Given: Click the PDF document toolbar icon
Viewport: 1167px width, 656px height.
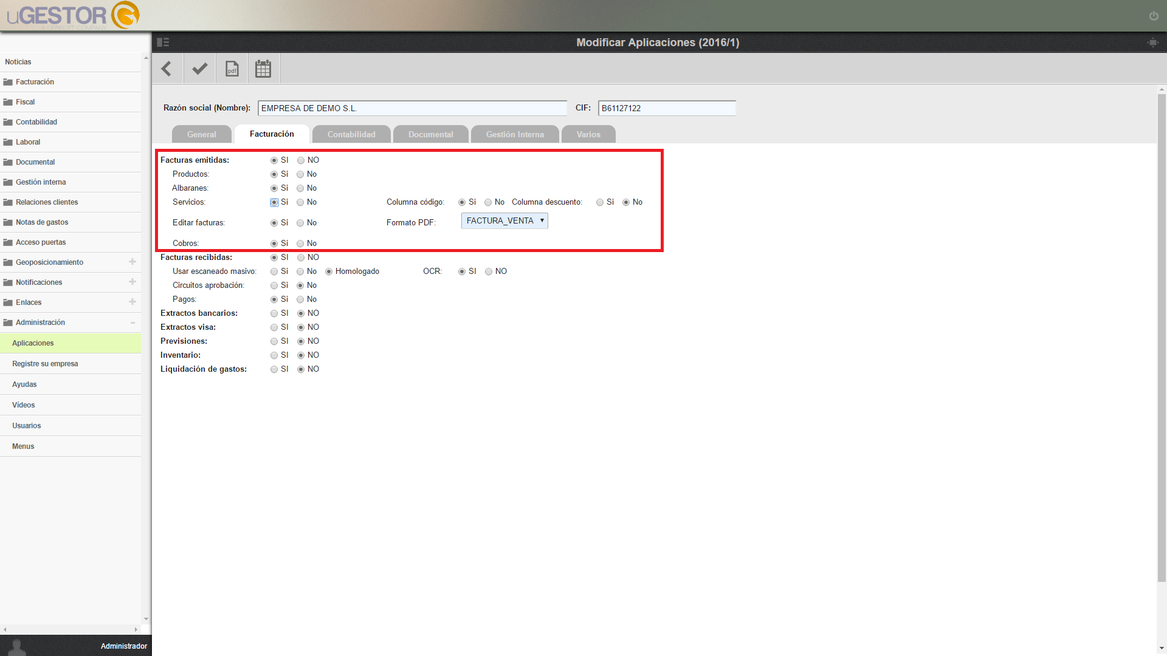Looking at the screenshot, I should click(232, 69).
